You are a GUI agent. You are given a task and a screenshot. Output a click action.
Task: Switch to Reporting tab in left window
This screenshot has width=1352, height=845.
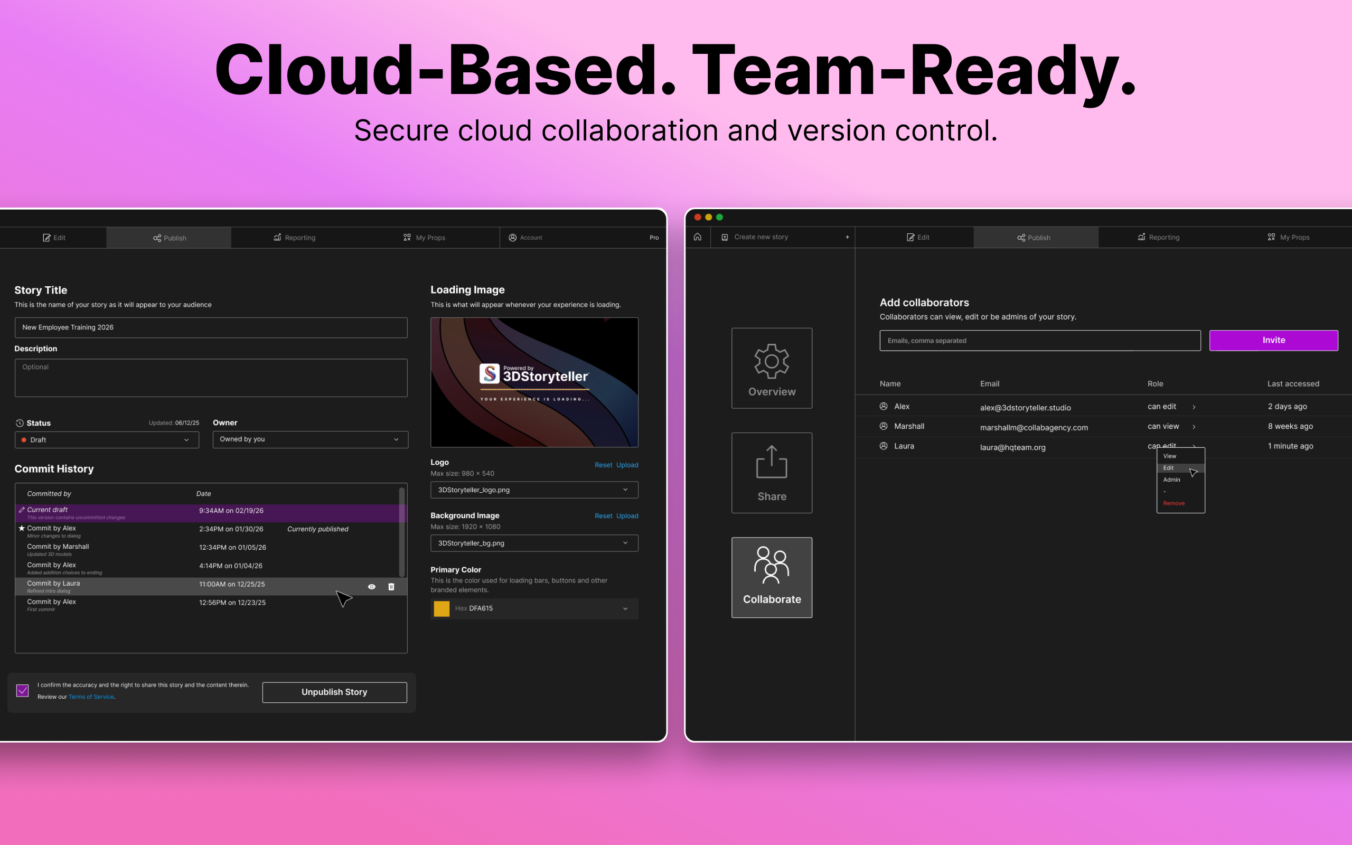[x=294, y=238]
